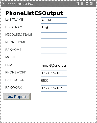Image resolution: width=97 pixels, height=123 pixels.
Task: Select the PHONEWORK field
Action: coord(54,73)
